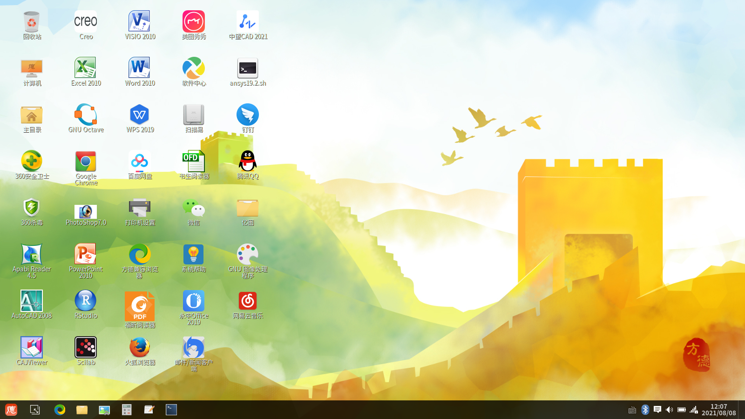Launch the calculator from the taskbar
Viewport: 745px width, 419px height.
127,410
